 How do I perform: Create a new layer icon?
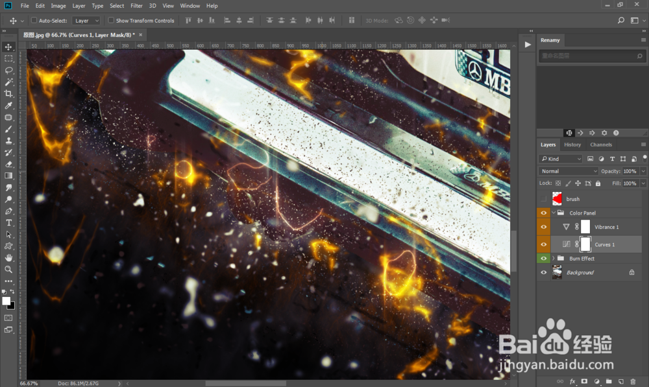point(621,381)
